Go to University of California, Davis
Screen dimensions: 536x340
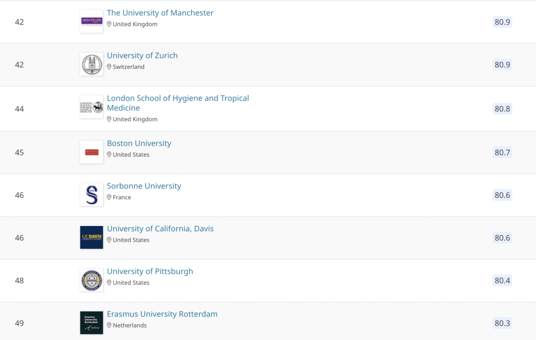pyautogui.click(x=160, y=228)
